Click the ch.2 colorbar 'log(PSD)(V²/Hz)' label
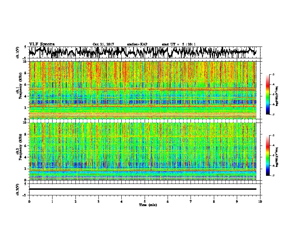This screenshot has width=293, height=226. pos(277,157)
